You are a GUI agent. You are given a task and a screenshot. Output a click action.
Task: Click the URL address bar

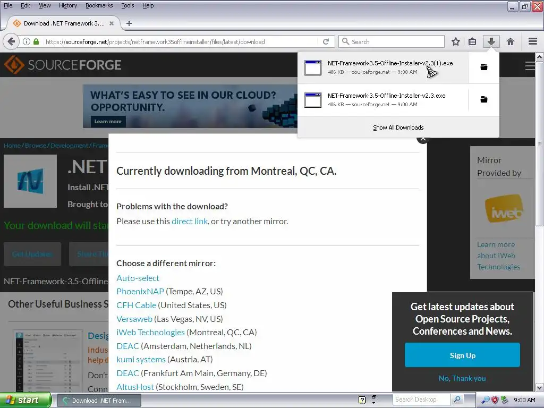coord(181,41)
